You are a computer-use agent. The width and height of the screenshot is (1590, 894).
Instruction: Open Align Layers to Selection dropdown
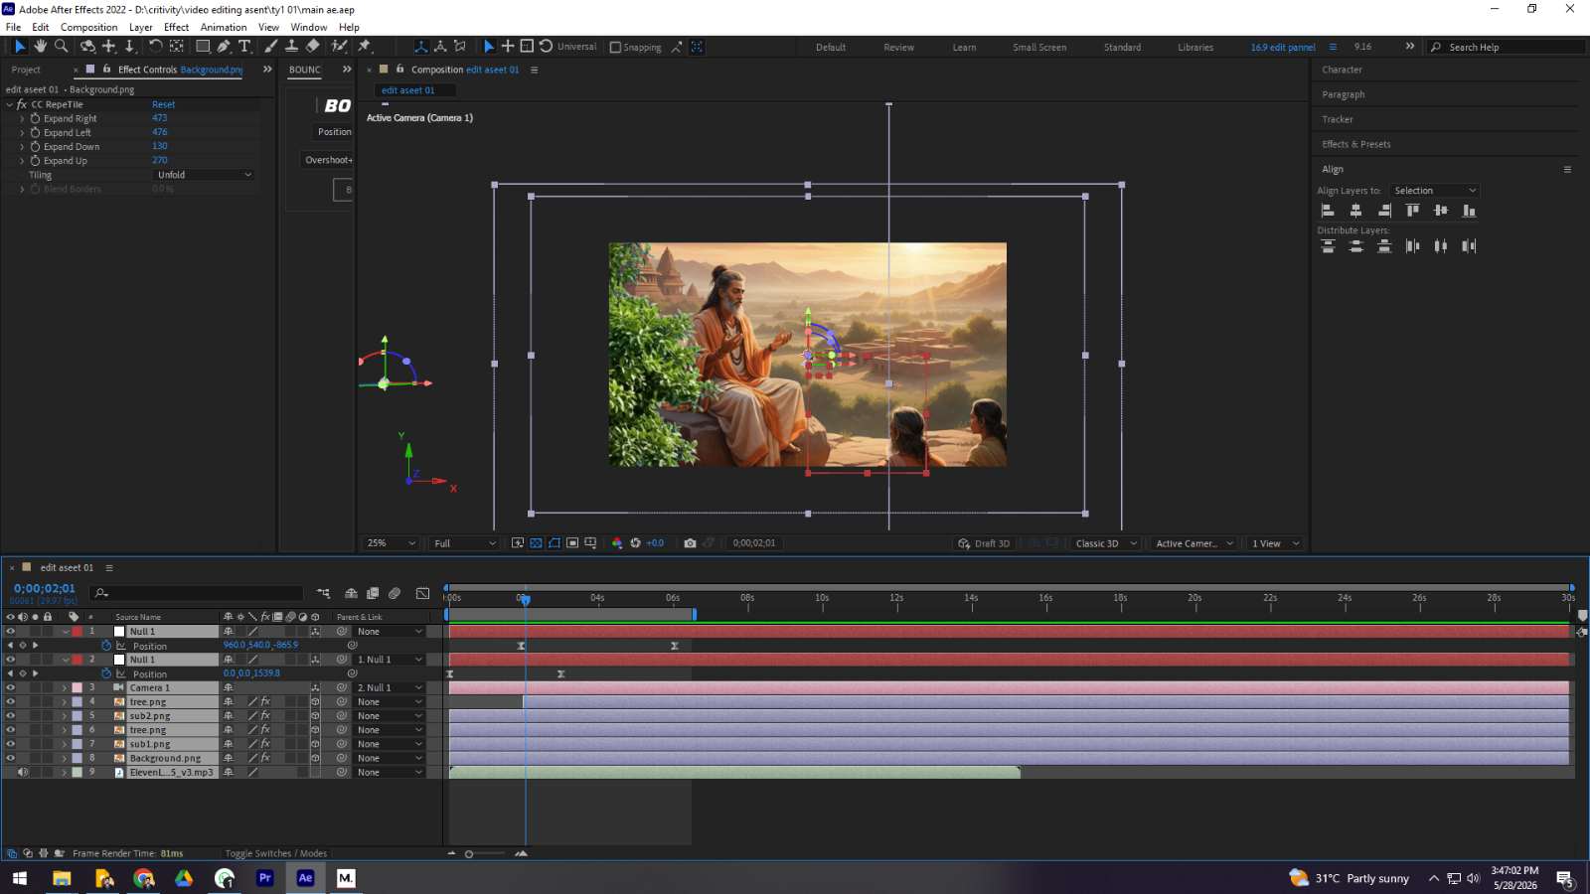click(1434, 191)
